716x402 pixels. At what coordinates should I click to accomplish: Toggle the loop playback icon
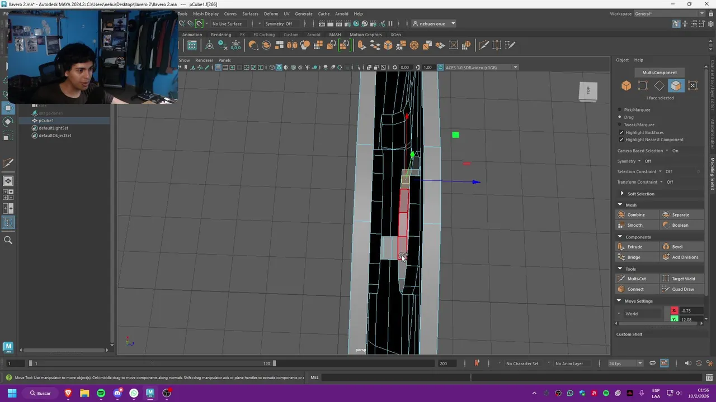(652, 363)
